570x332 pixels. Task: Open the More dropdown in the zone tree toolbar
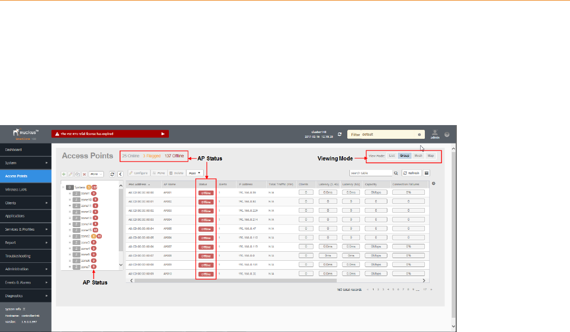(97, 174)
